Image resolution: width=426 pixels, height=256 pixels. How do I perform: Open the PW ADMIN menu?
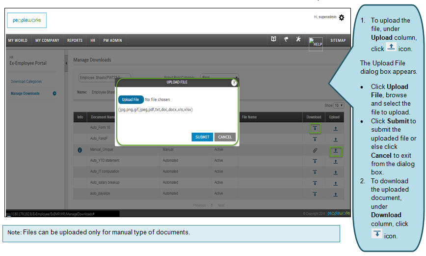[x=112, y=40]
